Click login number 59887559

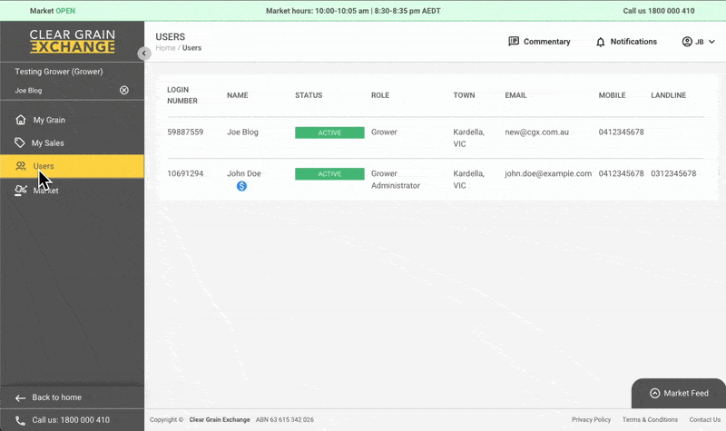[185, 132]
